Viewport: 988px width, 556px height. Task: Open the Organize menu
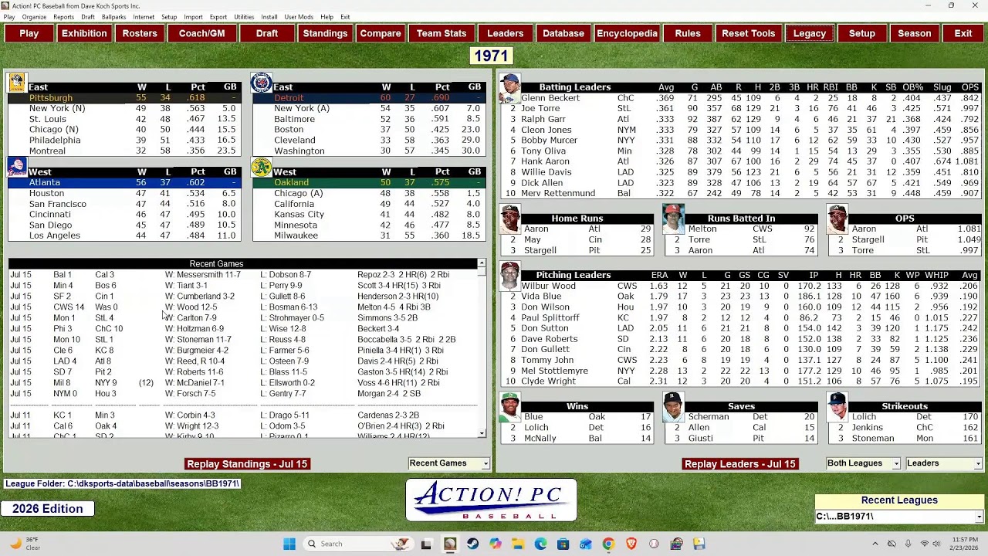pos(34,17)
